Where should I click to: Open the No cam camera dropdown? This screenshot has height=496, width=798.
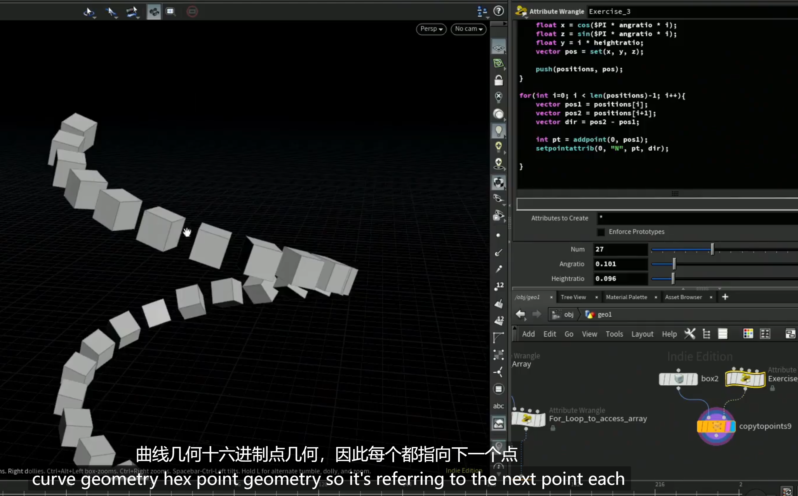468,29
